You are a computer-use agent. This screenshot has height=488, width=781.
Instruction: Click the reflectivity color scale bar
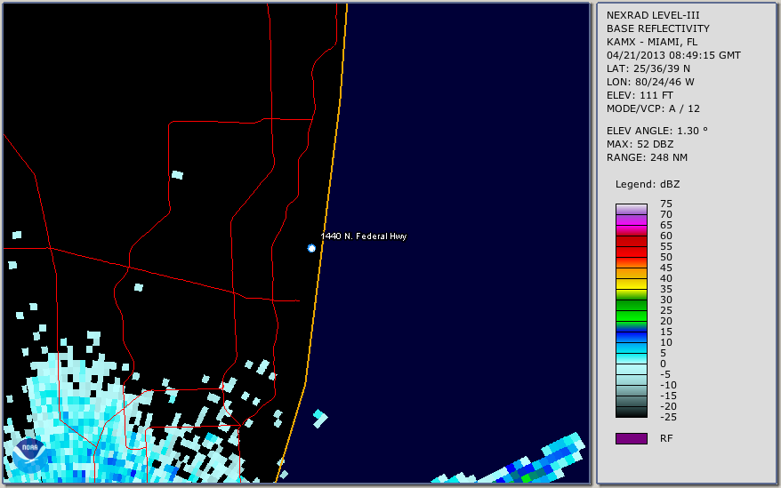pyautogui.click(x=631, y=311)
